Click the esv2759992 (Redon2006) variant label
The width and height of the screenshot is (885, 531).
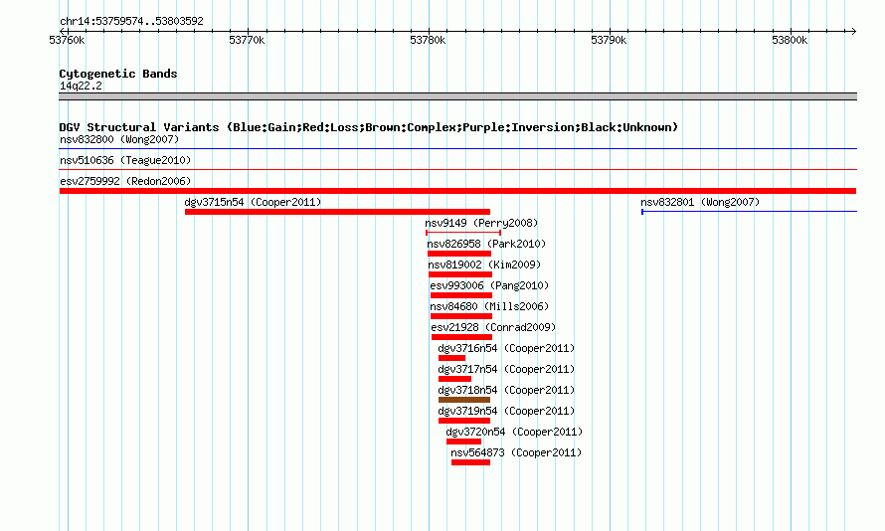pos(125,181)
